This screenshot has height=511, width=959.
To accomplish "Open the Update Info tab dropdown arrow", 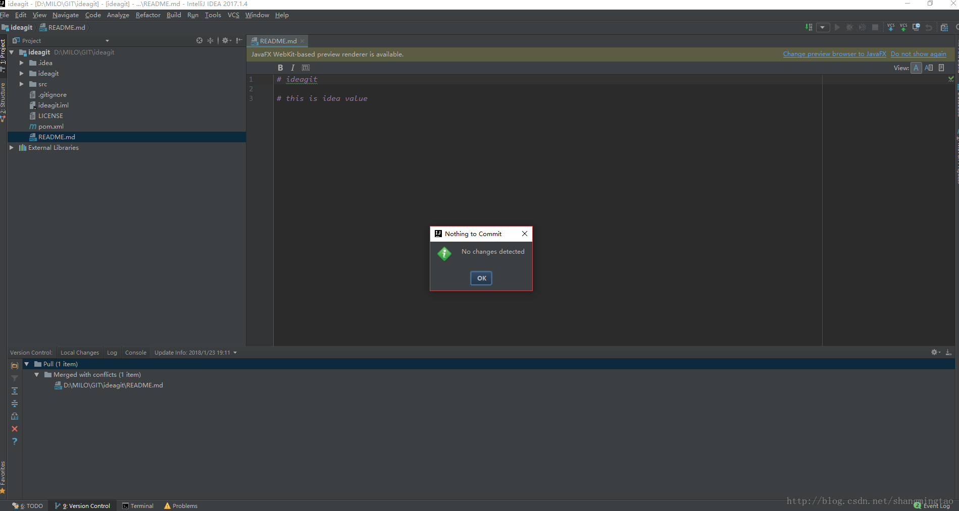I will tap(235, 353).
